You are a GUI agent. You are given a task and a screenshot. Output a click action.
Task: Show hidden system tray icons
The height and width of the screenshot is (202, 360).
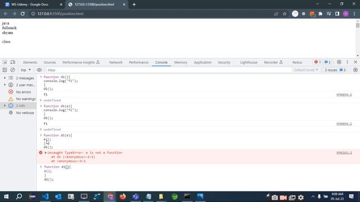pos(313,197)
